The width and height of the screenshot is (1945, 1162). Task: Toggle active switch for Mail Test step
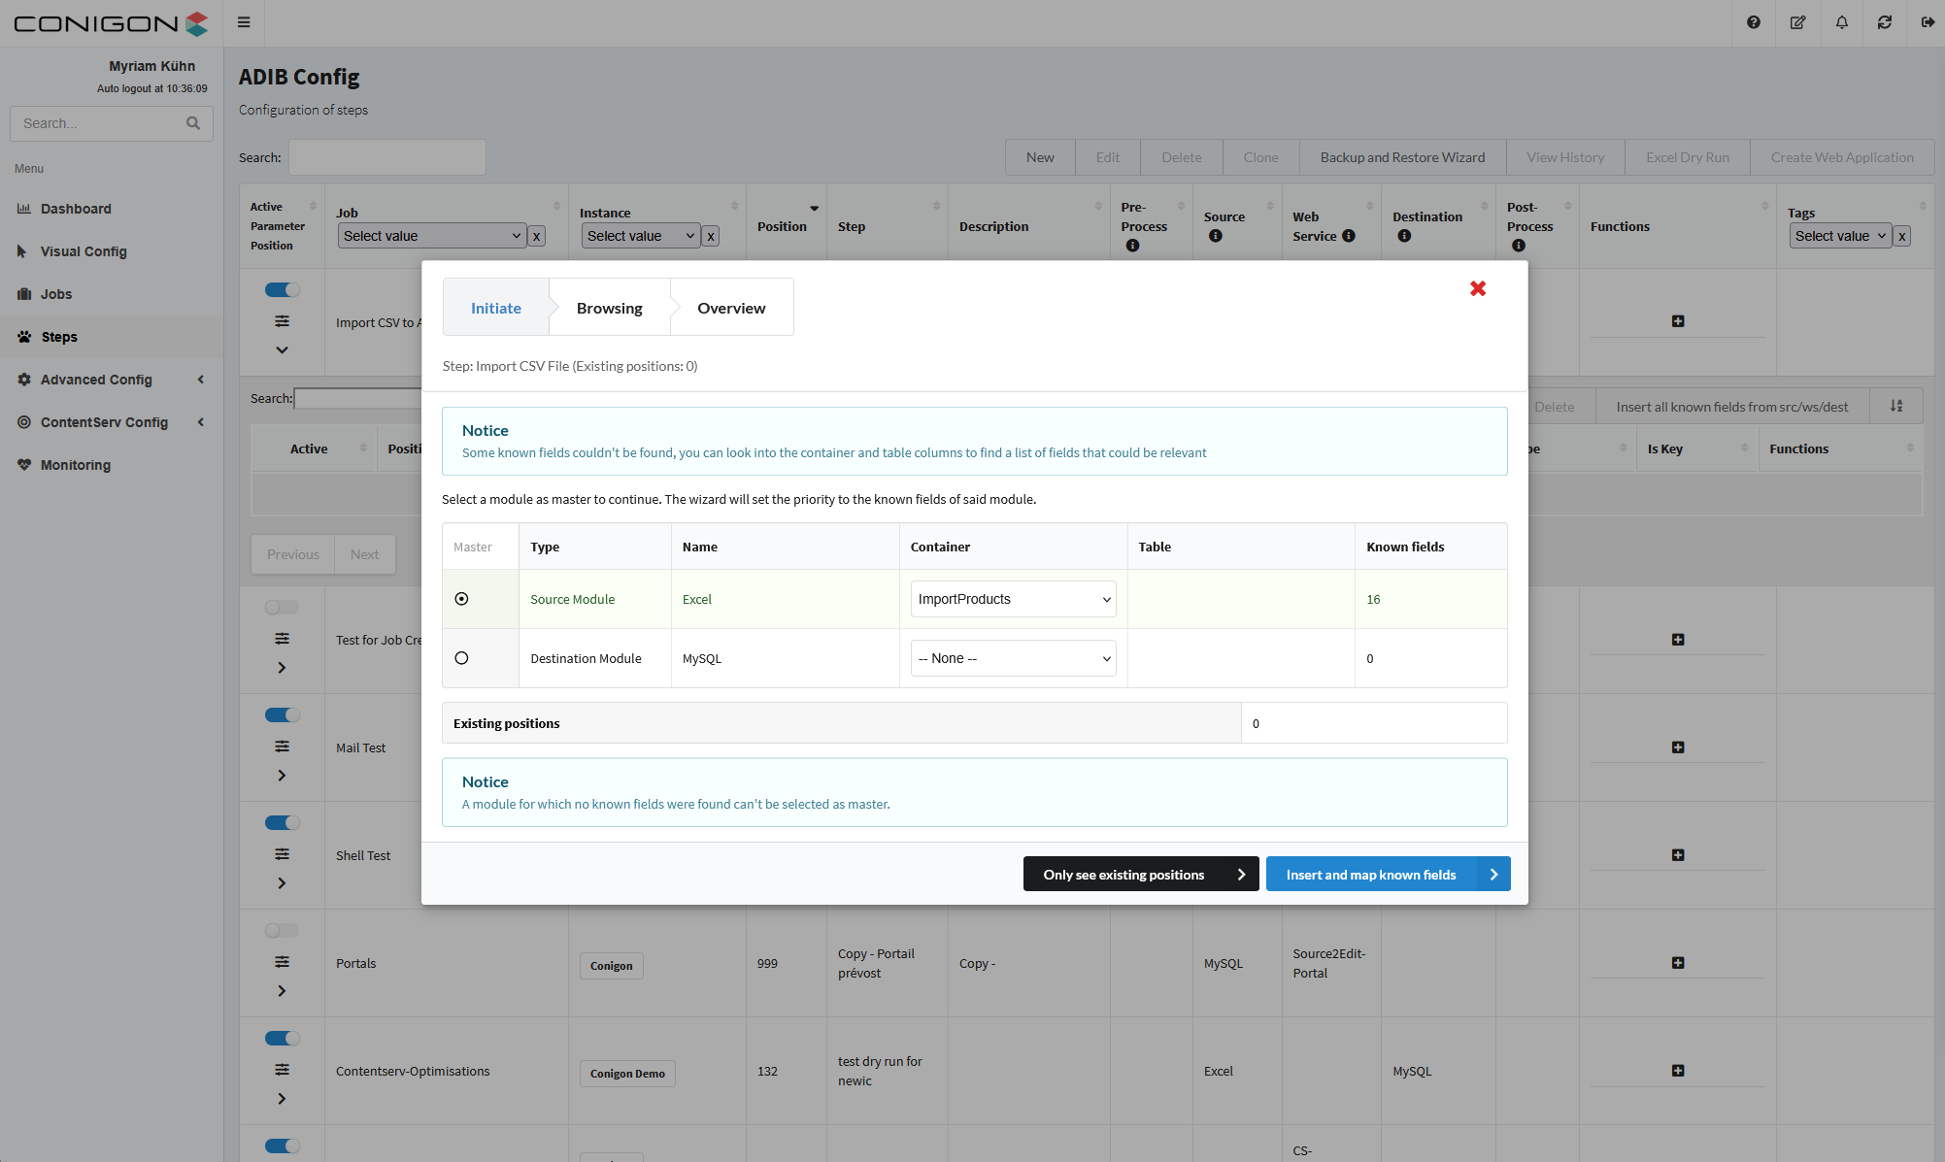click(x=282, y=715)
